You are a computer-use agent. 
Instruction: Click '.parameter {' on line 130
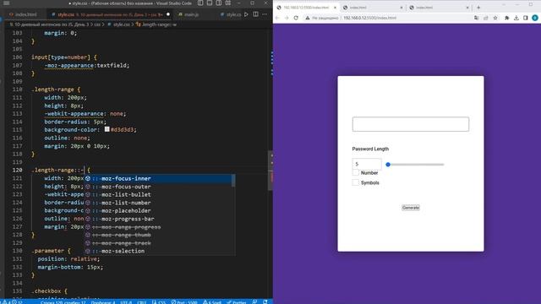pos(51,251)
